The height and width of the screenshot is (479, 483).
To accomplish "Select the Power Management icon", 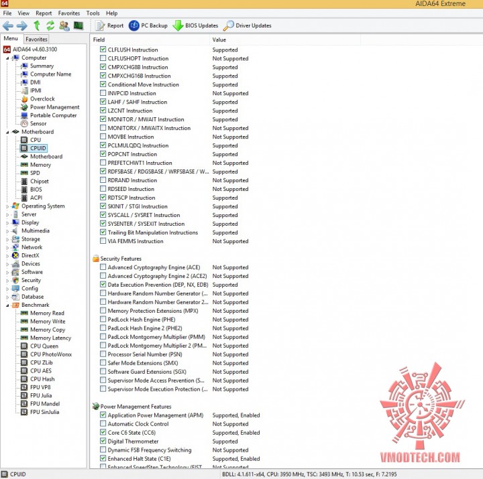I will (x=24, y=107).
